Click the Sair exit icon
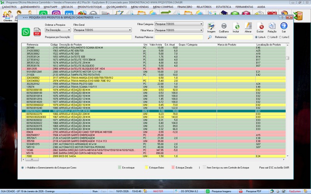 pos(284,26)
